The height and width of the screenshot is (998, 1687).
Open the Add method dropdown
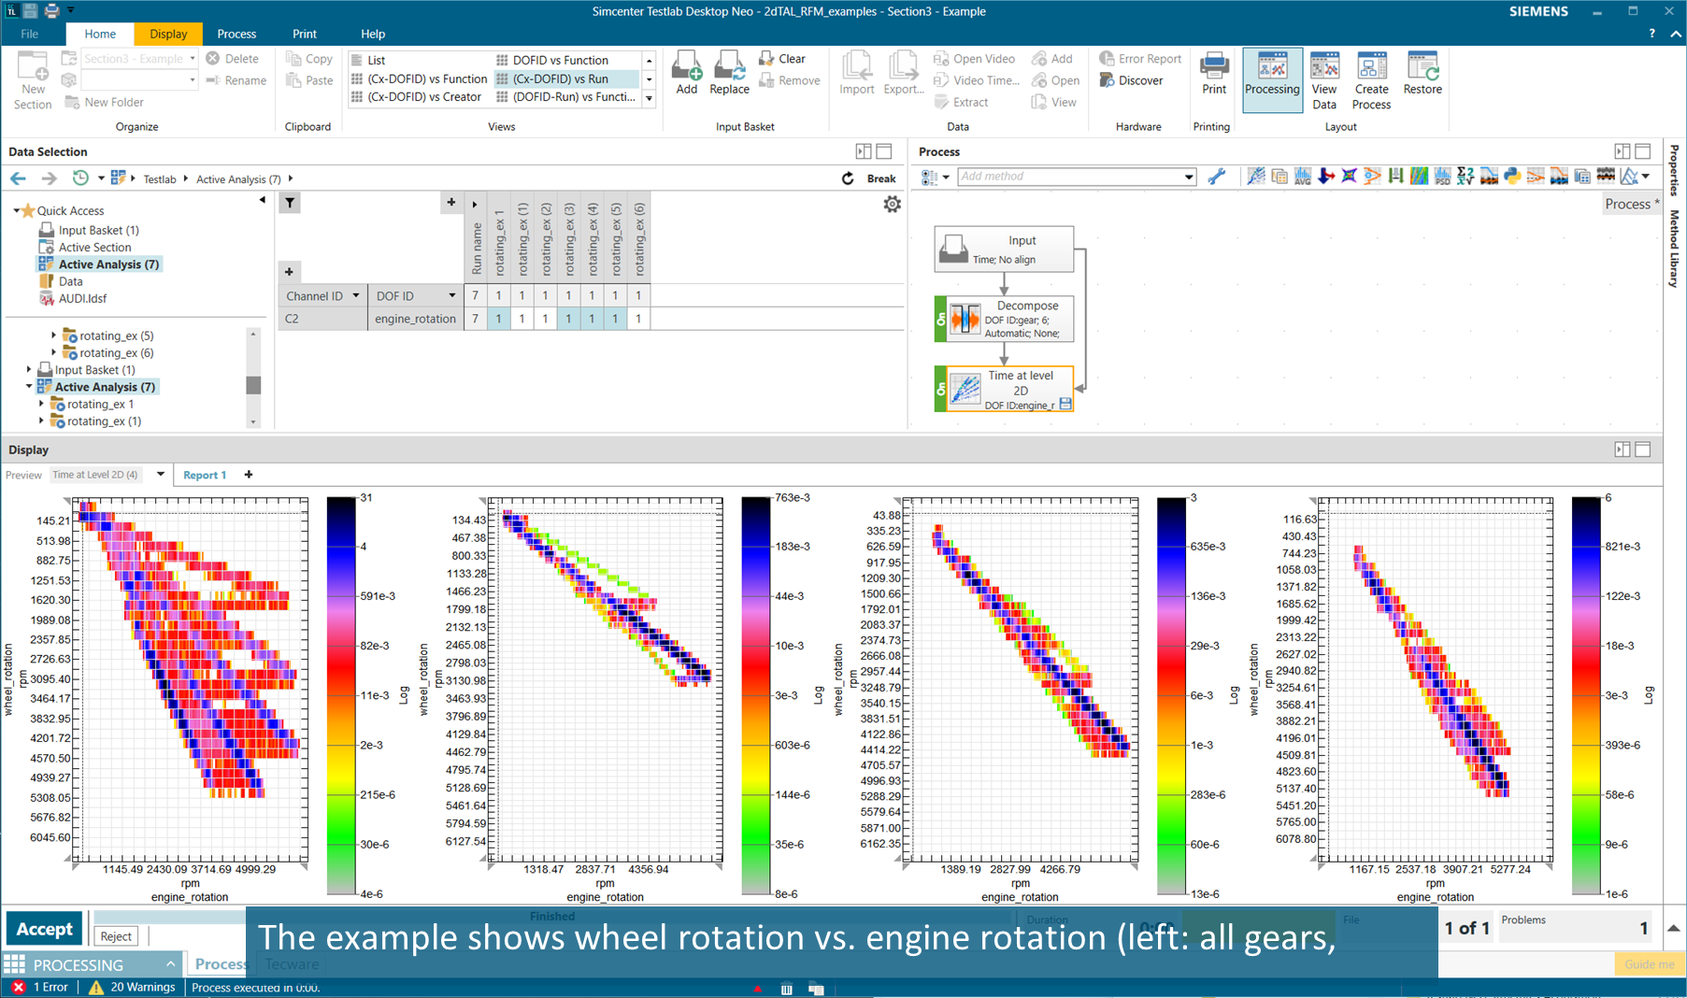pos(1187,176)
